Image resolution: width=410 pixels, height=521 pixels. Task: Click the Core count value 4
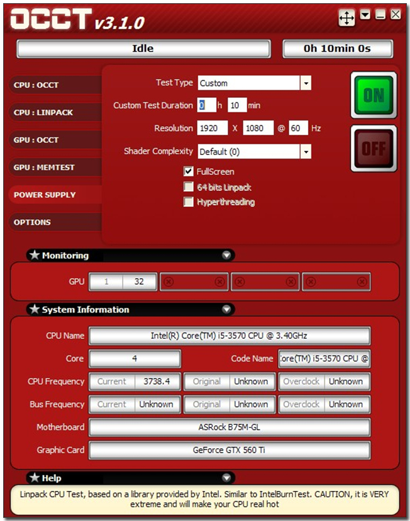click(135, 358)
